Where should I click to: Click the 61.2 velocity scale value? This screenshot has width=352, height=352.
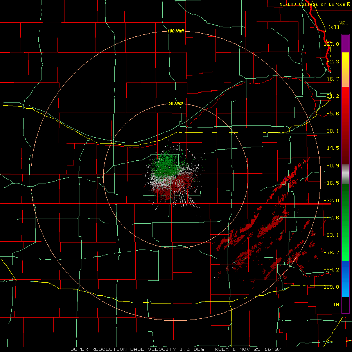(333, 96)
